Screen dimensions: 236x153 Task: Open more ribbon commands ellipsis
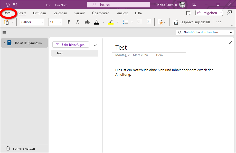coord(219,22)
